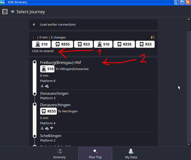The height and width of the screenshot is (160, 191).
Task: Select the second S10 badge in journey summary
Action: tap(103, 44)
